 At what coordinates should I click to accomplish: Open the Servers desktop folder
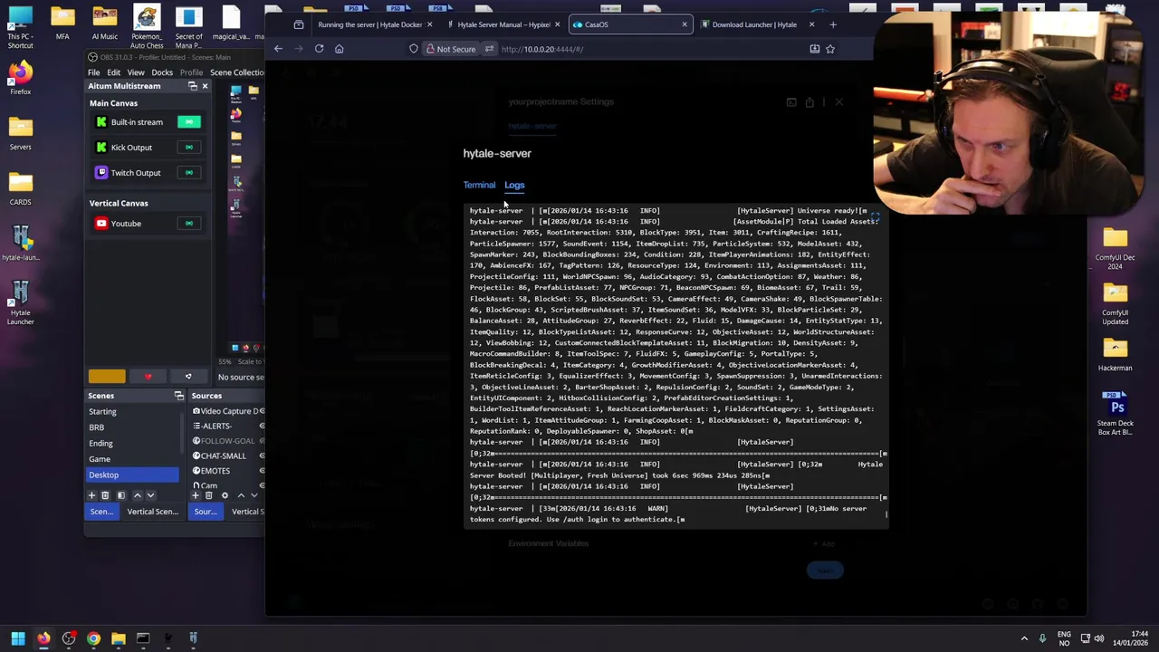tap(20, 133)
